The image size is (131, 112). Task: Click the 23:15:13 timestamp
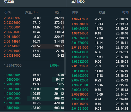pos(122,90)
